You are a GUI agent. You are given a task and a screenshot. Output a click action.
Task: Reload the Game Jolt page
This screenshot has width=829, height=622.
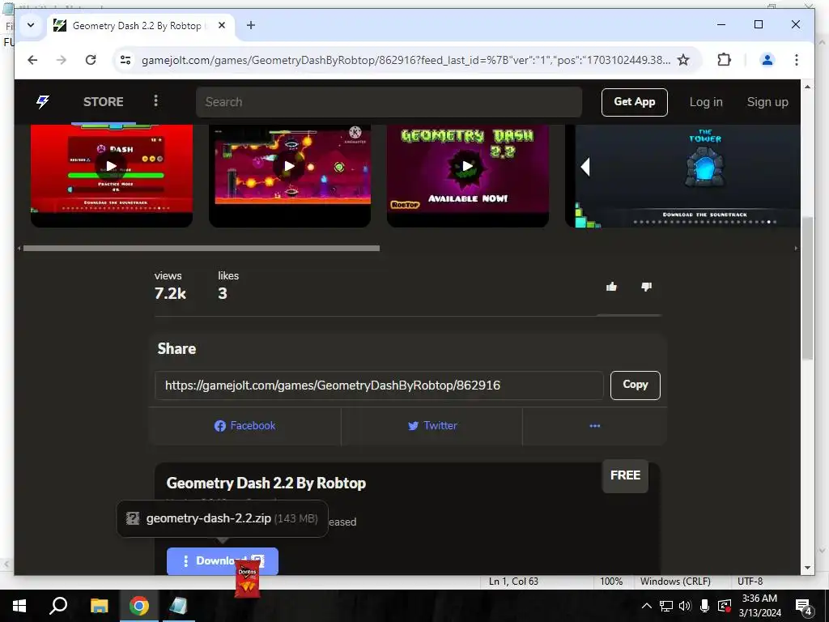tap(91, 60)
